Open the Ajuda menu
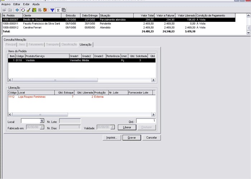This screenshot has width=251, height=179. [x=36, y=4]
